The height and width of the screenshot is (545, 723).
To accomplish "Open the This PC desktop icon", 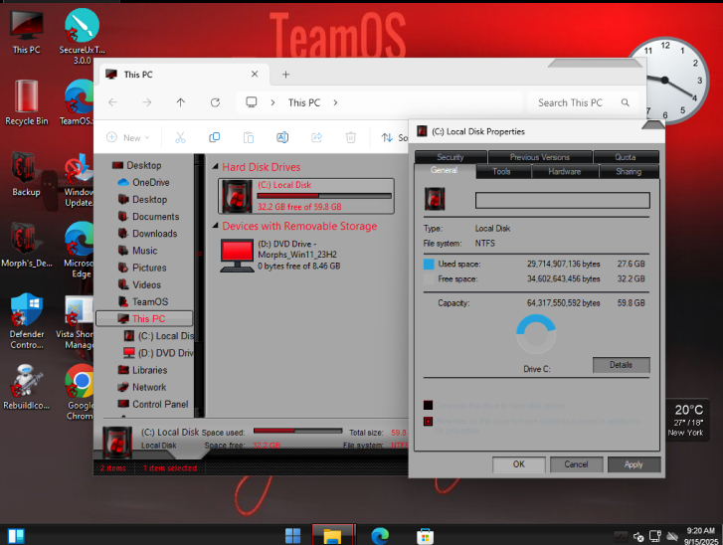I will 26,32.
